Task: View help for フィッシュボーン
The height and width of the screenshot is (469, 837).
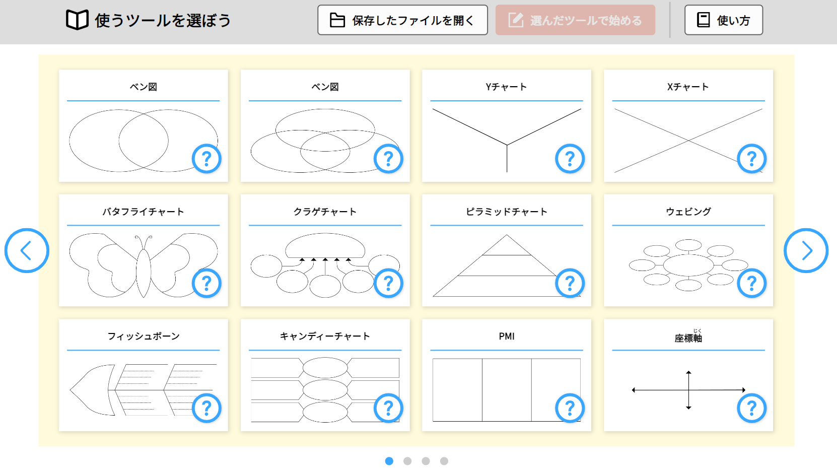Action: coord(206,408)
